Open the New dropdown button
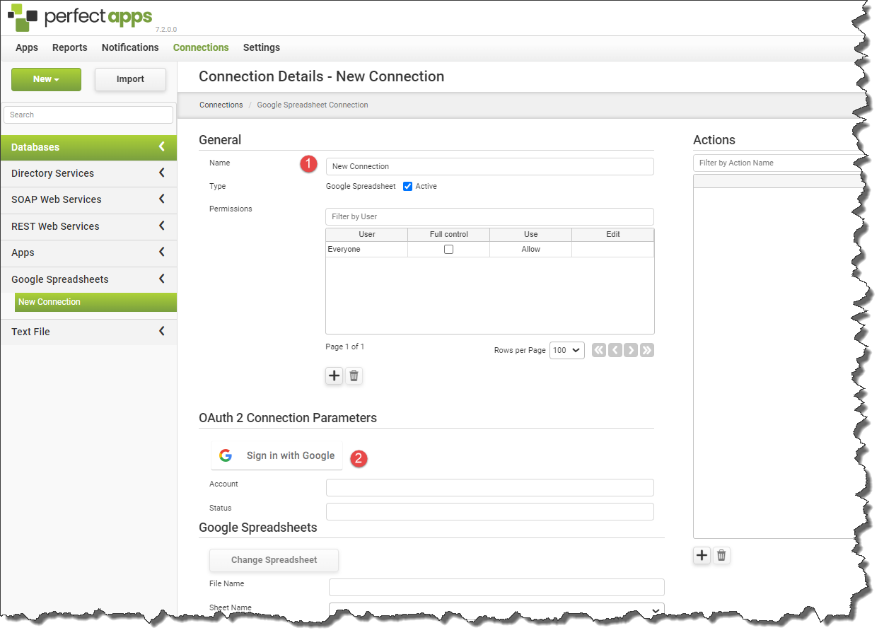The image size is (884, 640). [46, 79]
